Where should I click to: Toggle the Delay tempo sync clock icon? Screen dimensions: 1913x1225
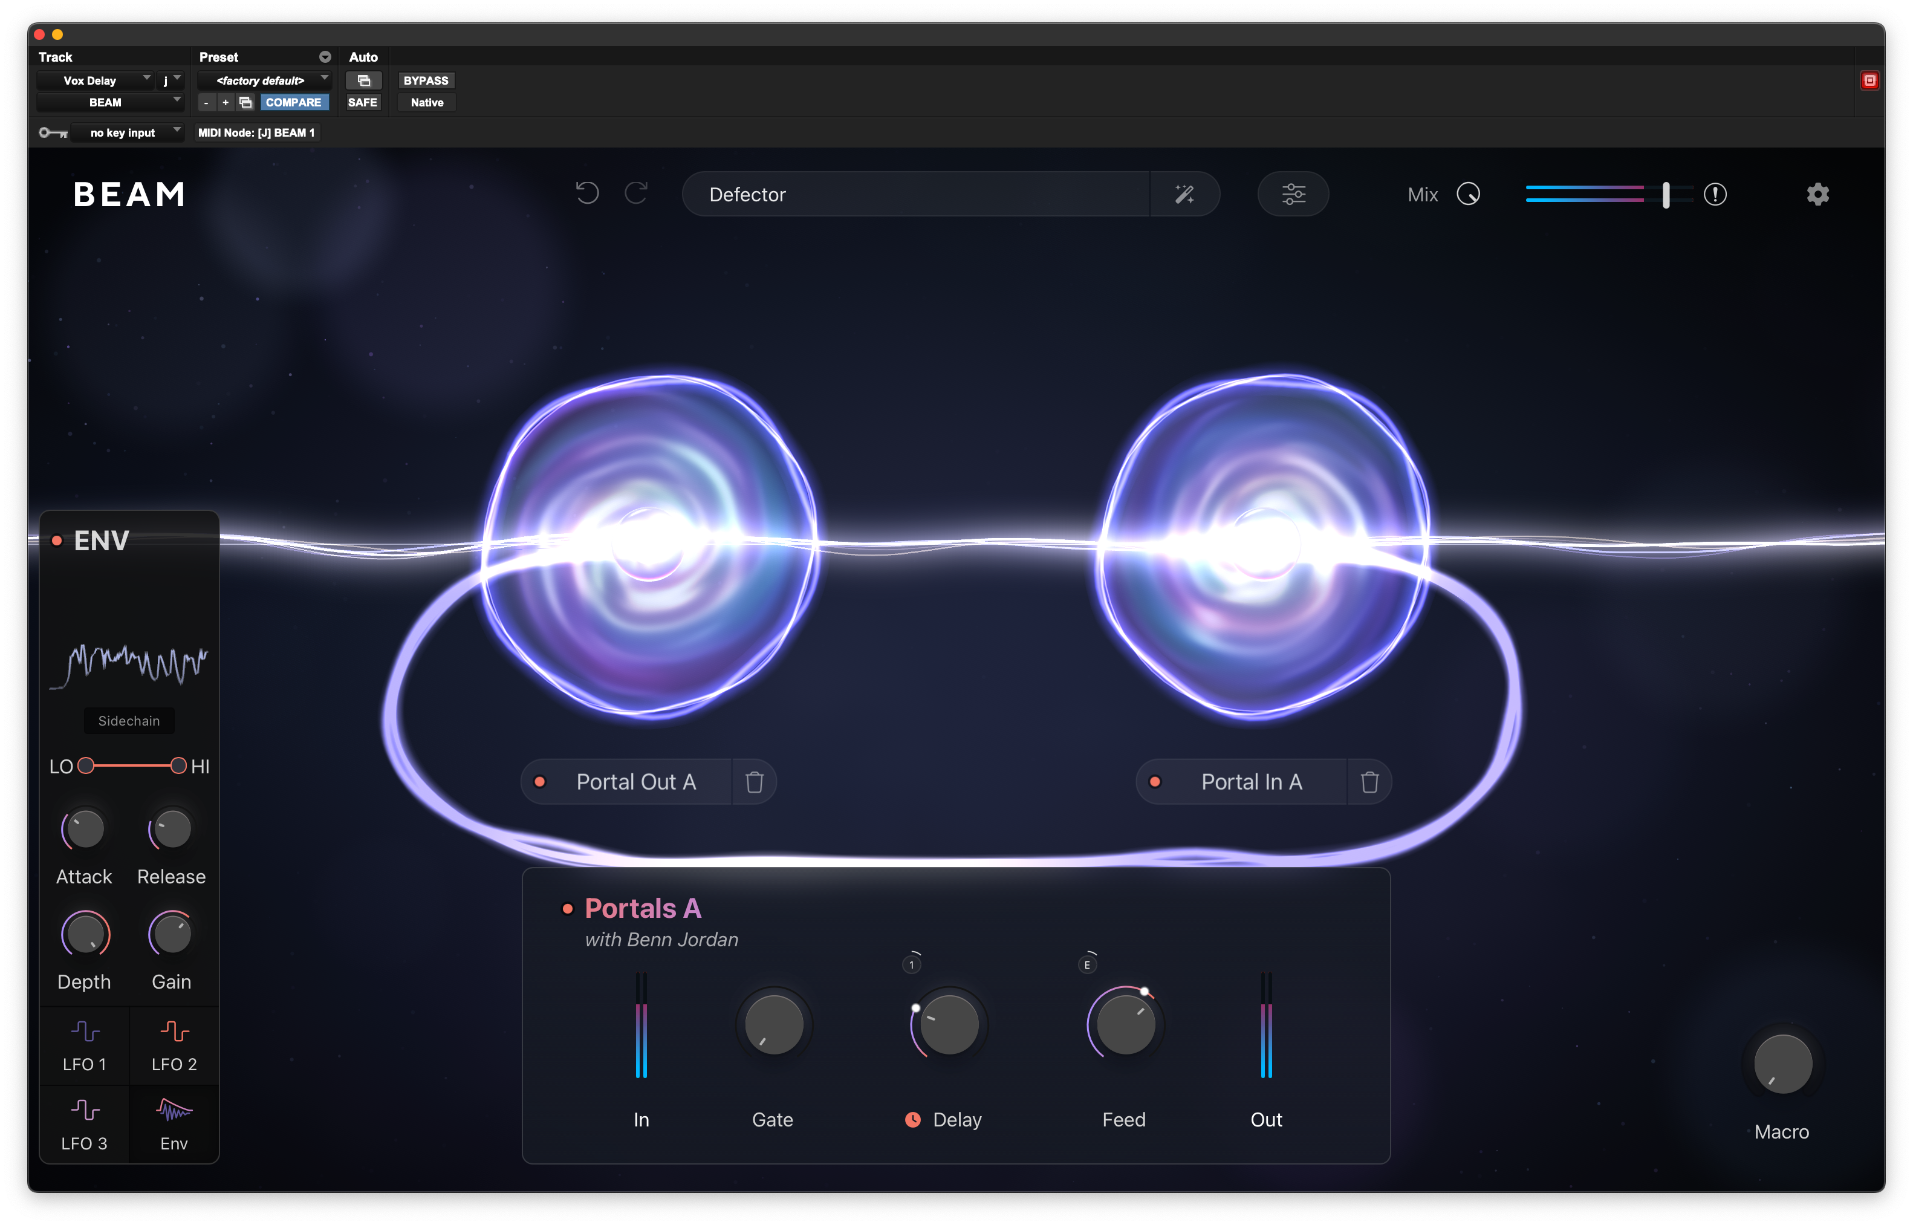coord(912,1119)
